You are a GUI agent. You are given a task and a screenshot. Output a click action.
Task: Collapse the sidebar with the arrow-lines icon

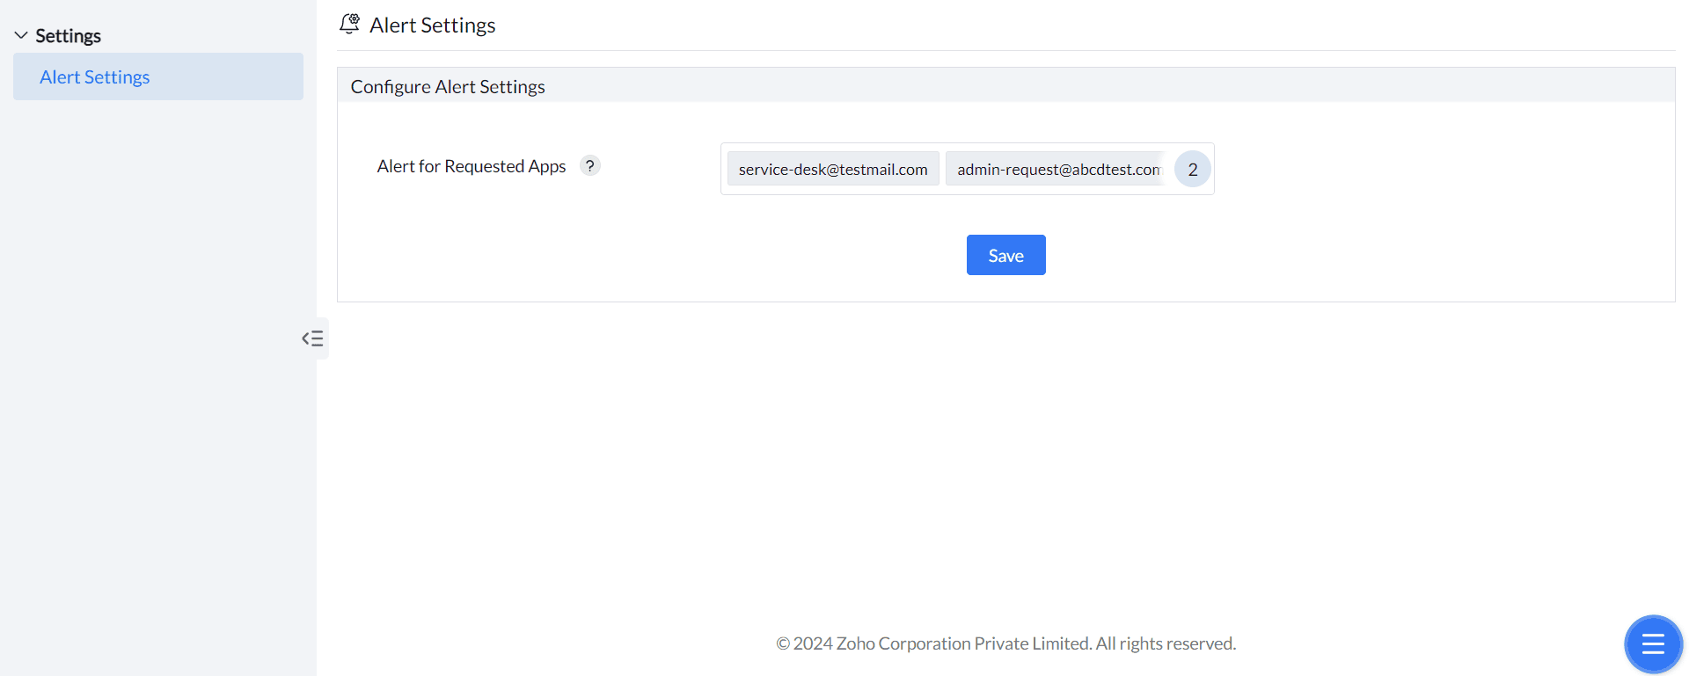pos(313,338)
